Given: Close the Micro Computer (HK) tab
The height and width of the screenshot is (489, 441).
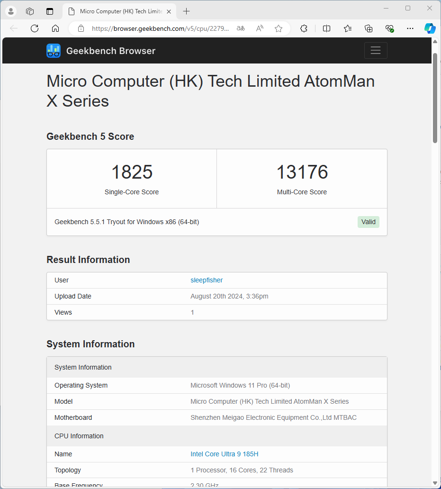Looking at the screenshot, I should (x=169, y=11).
